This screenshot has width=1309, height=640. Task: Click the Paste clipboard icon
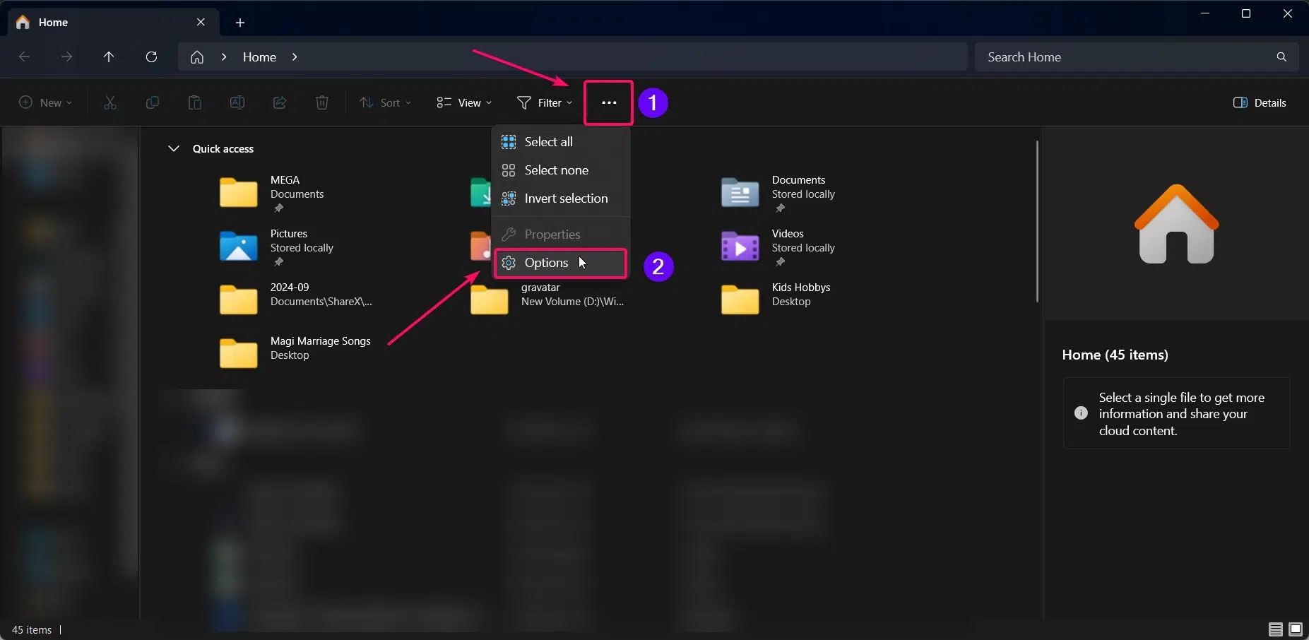(195, 102)
